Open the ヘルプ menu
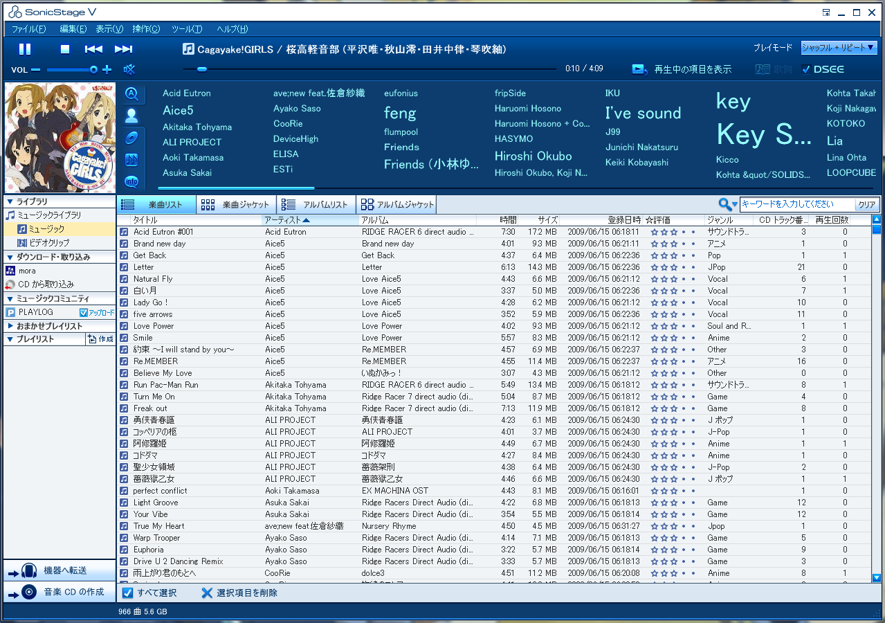Viewport: 885px width, 623px height. (x=232, y=29)
